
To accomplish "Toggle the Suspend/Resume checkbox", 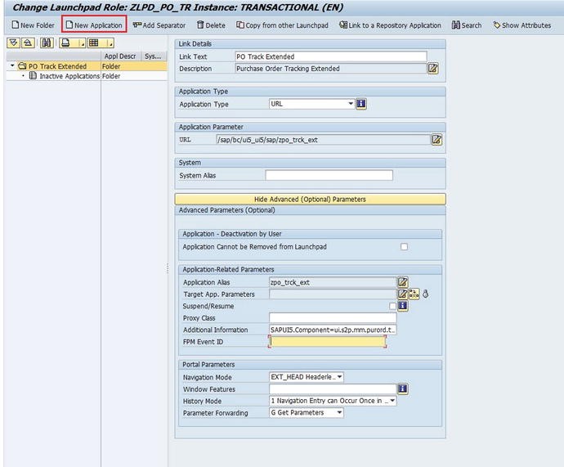I will (x=392, y=306).
